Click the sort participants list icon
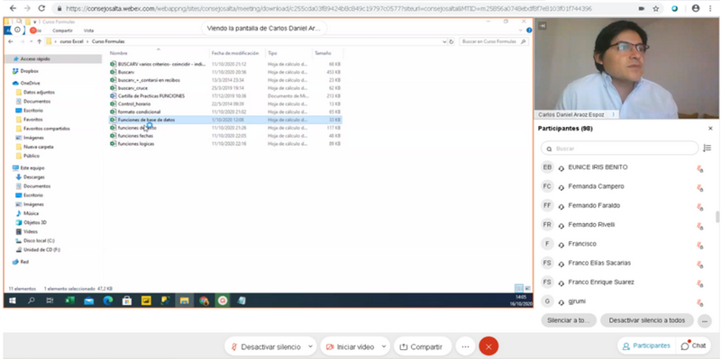This screenshot has width=721, height=359. (x=707, y=148)
